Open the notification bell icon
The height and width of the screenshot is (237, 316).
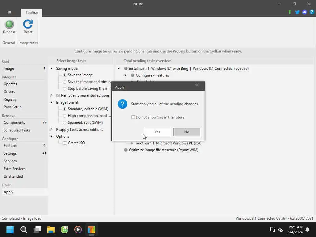(x=307, y=230)
